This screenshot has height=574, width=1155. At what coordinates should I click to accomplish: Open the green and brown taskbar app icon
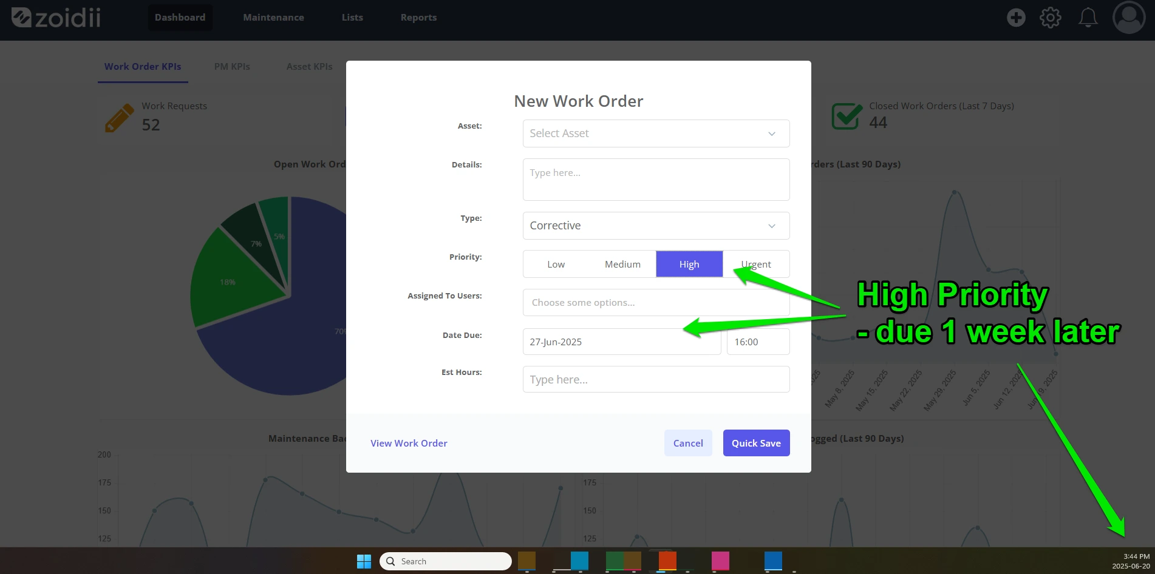click(x=624, y=561)
